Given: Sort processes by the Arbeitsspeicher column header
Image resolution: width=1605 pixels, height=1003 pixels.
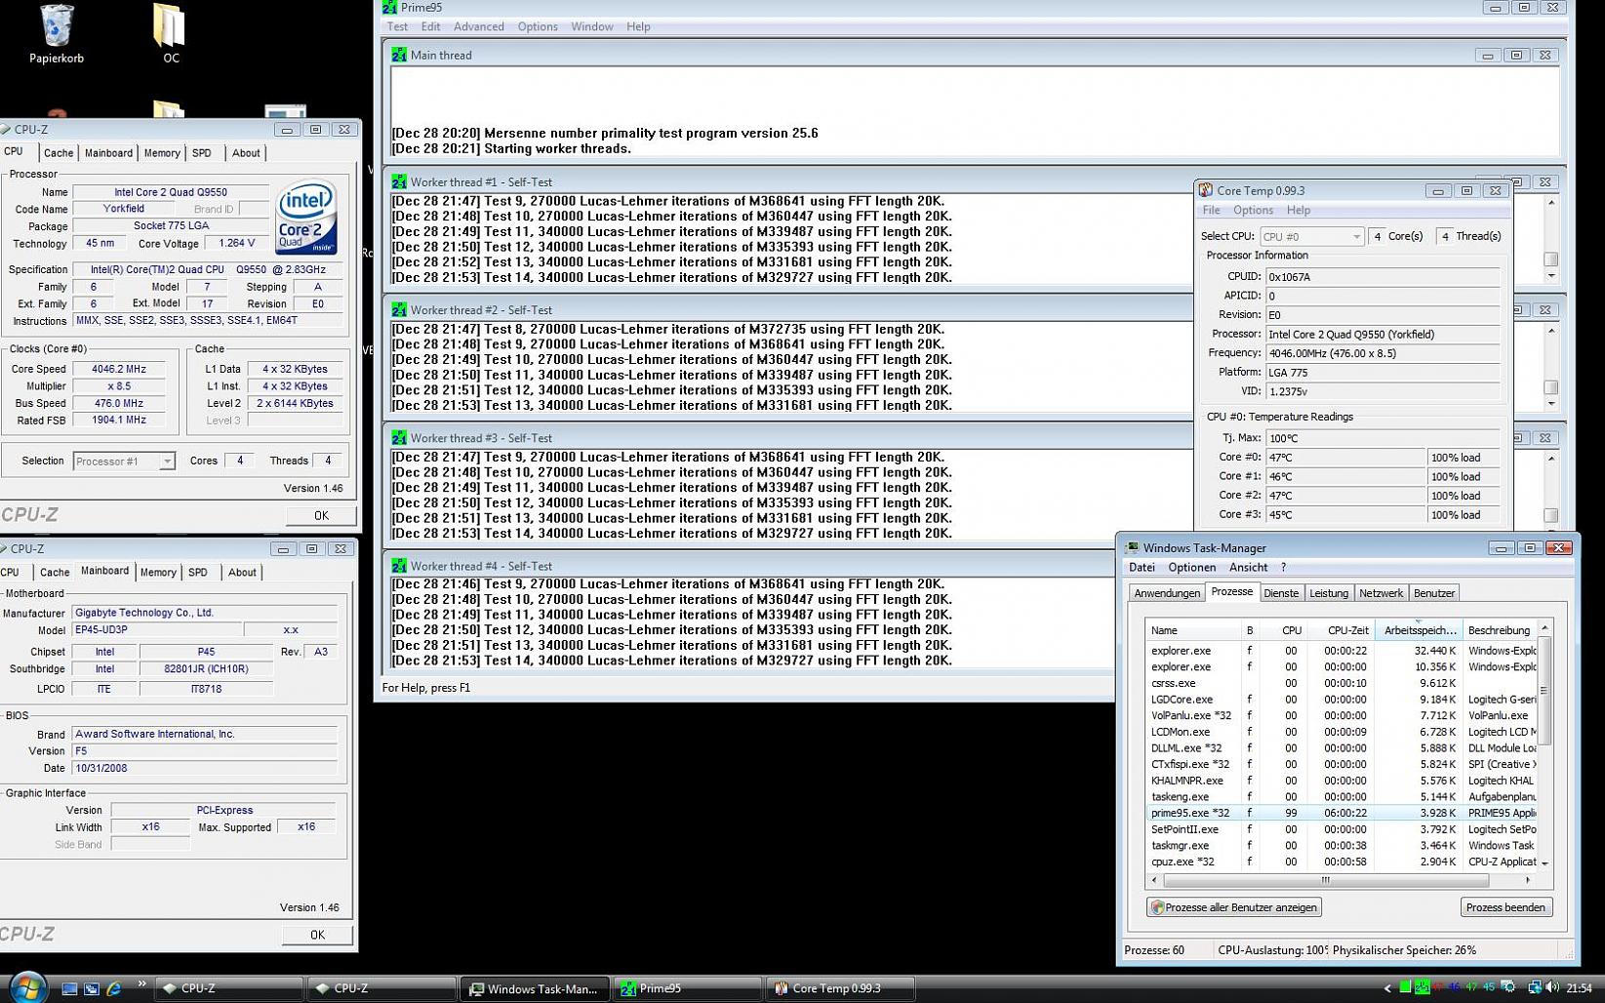Looking at the screenshot, I should [x=1419, y=630].
